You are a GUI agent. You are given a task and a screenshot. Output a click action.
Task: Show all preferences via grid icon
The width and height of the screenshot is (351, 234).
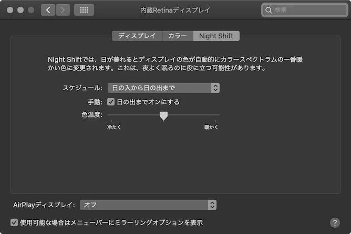[84, 10]
